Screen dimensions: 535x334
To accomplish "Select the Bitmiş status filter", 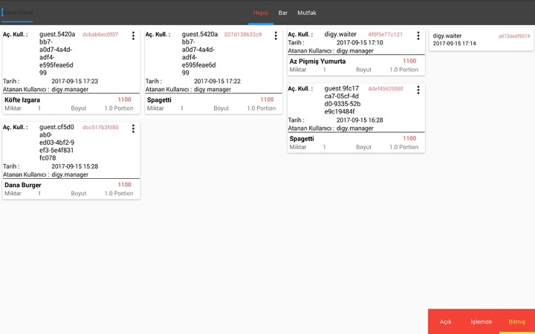I will (517, 321).
